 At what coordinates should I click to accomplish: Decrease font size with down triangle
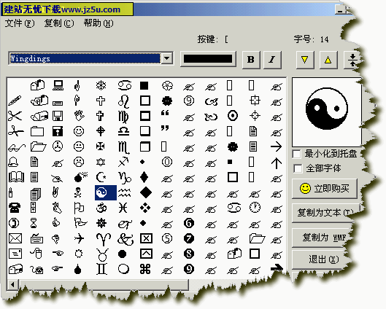click(x=305, y=59)
